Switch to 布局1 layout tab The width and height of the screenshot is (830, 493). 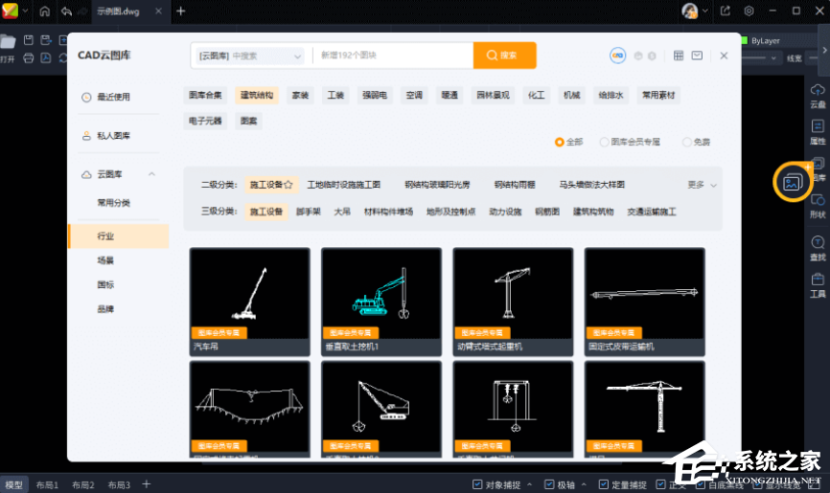(47, 484)
